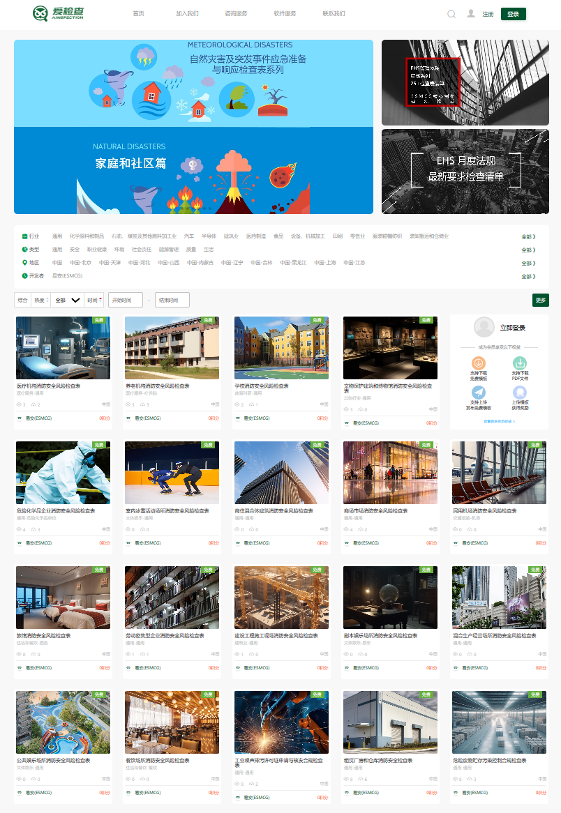
Task: Open the 咨询服务 menu item
Action: pyautogui.click(x=236, y=14)
